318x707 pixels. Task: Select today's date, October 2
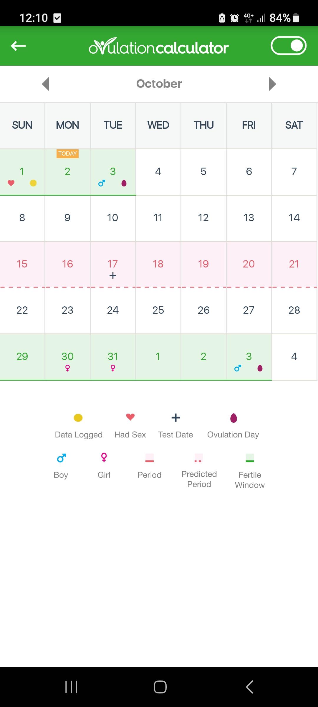tap(67, 172)
